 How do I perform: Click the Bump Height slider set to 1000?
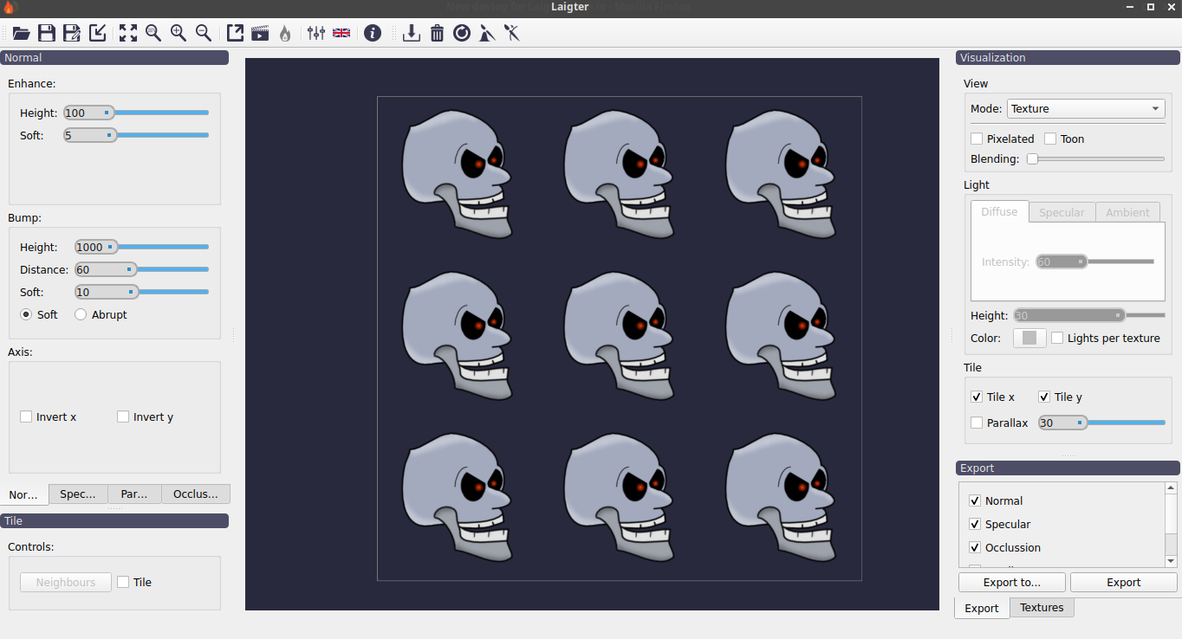(x=141, y=247)
